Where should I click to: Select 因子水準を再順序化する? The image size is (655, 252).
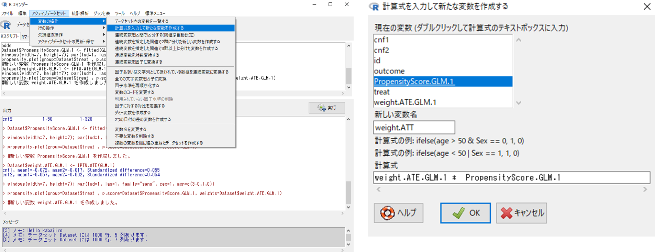171,85
